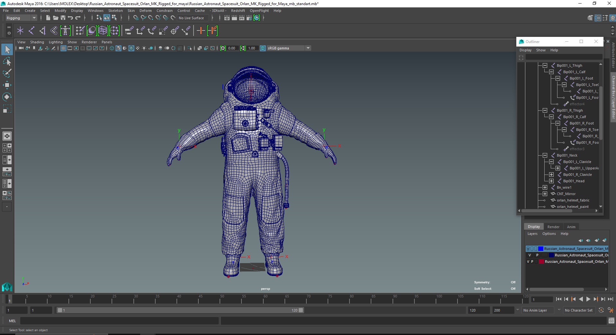Open the No Character Set dropdown arrow
Screen dimensions: 616x335
[559, 310]
